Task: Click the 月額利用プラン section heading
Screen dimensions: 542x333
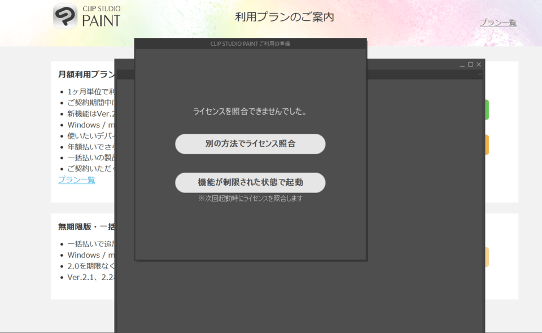Action: [86, 75]
